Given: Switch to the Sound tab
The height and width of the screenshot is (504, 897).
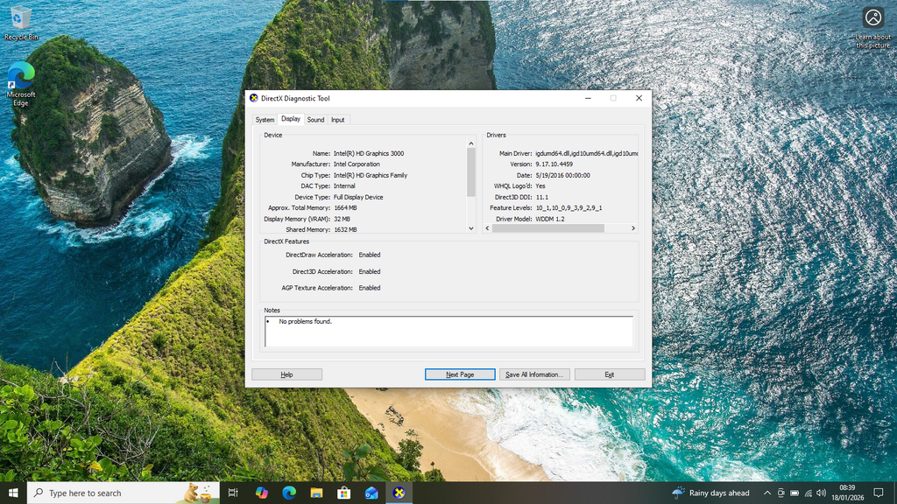Looking at the screenshot, I should pos(315,120).
